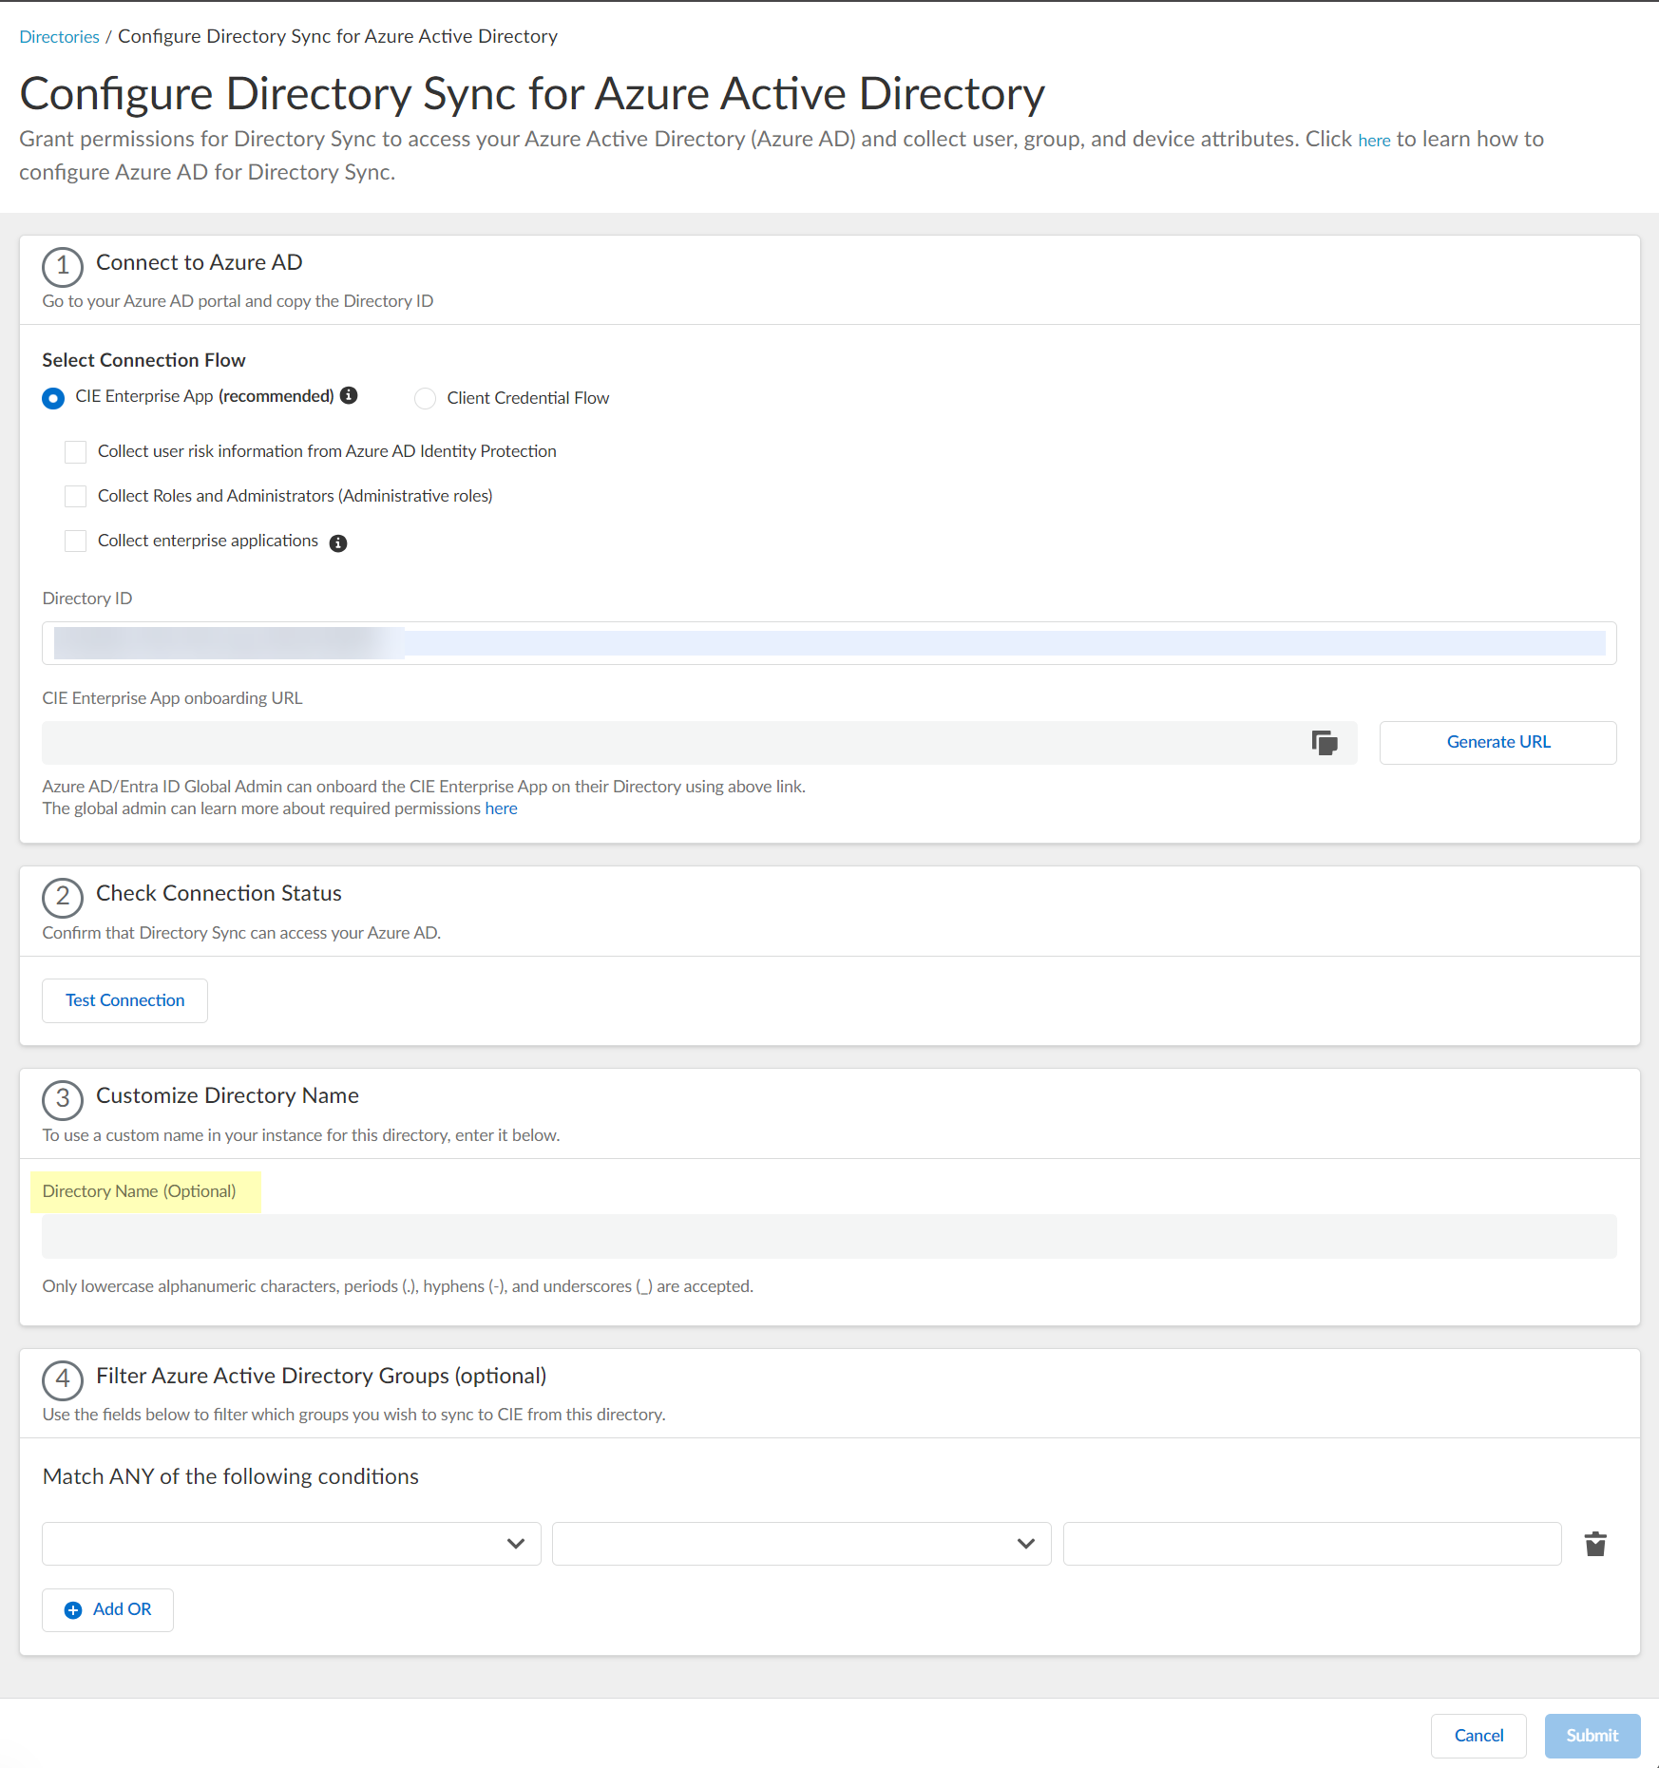Open the permissions 'here' link
Viewport: 1659px width, 1768px height.
(x=501, y=808)
